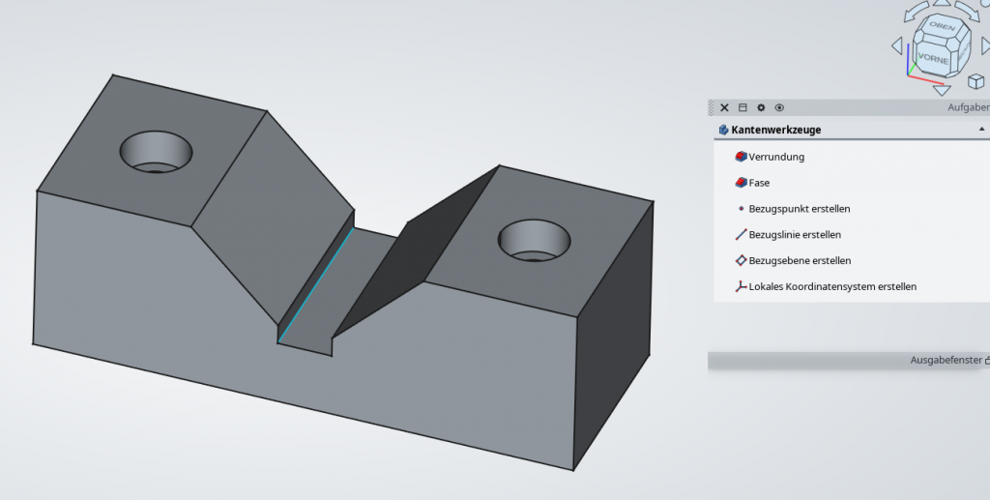
Task: Click the Aufgaben panel title
Action: (x=968, y=108)
